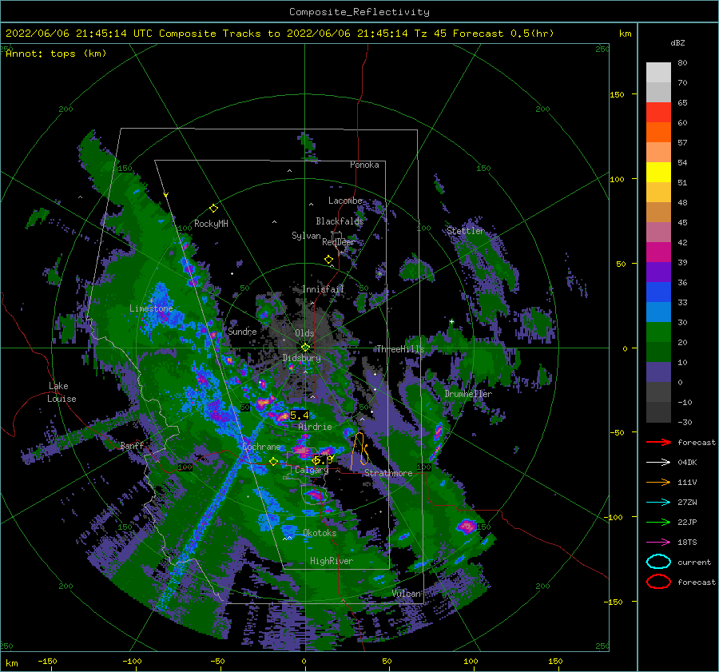
Task: Click the Stettler town label
Action: (x=466, y=231)
